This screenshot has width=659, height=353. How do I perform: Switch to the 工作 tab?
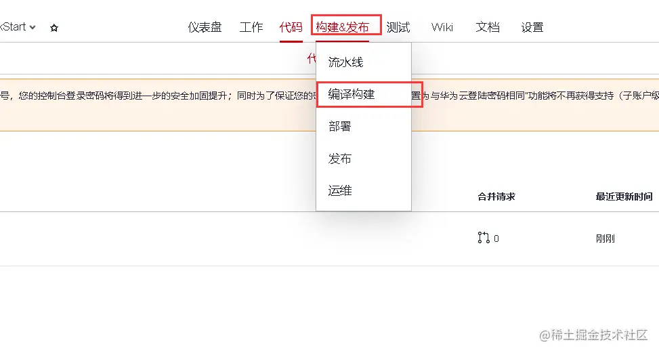pyautogui.click(x=251, y=27)
